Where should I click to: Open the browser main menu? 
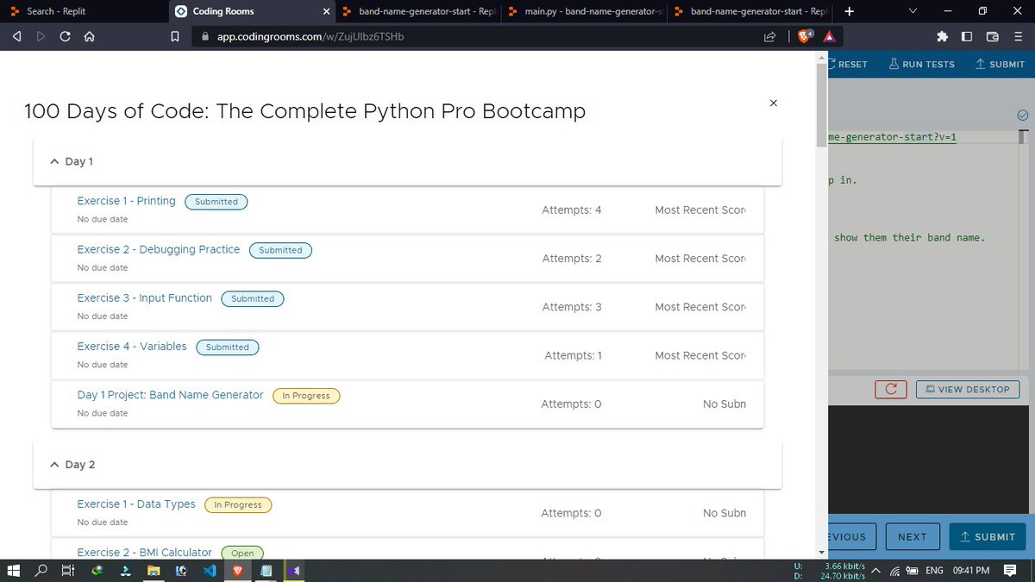click(1017, 37)
